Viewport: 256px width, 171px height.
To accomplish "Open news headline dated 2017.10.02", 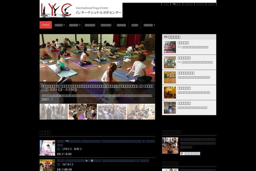I will click(106, 143).
